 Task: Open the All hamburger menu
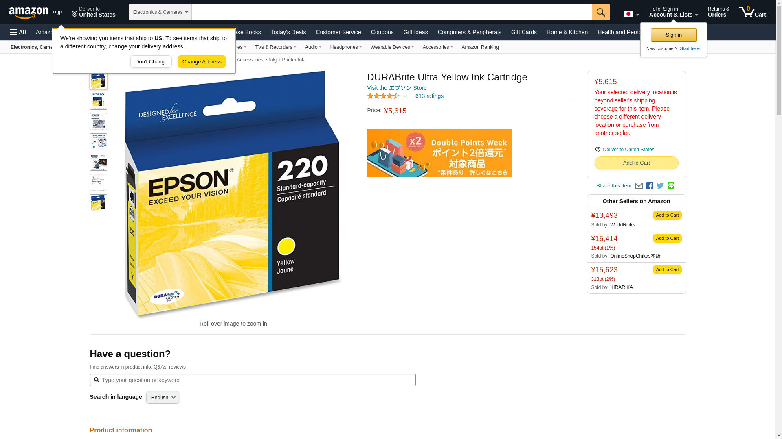click(18, 32)
